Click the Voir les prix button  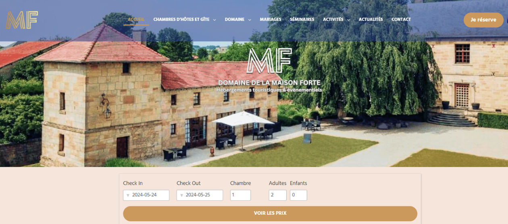tap(270, 214)
